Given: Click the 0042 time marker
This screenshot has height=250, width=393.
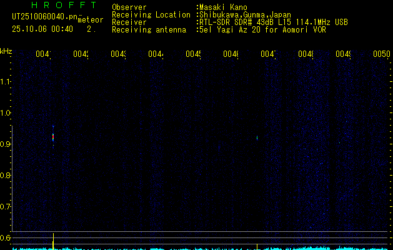Looking at the screenshot, I should [81, 54].
